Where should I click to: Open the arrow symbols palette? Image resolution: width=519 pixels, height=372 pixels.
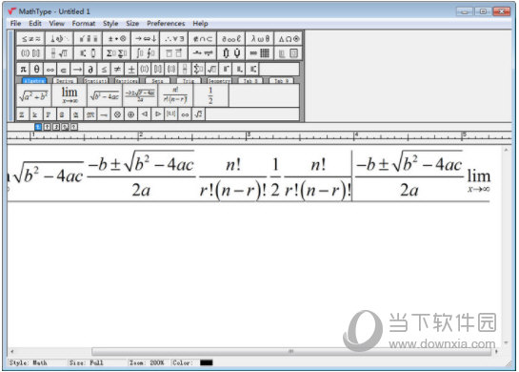[x=146, y=39]
